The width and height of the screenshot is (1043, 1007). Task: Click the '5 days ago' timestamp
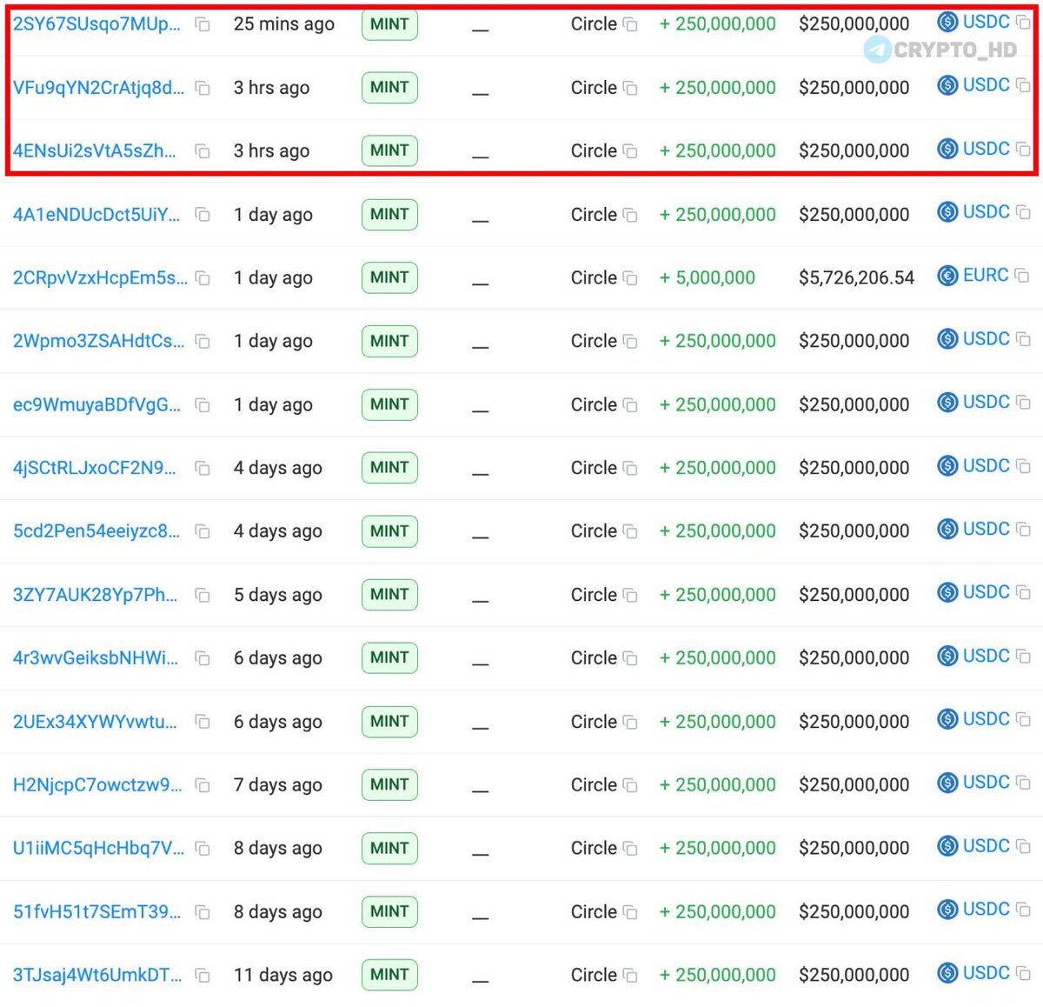coord(278,596)
